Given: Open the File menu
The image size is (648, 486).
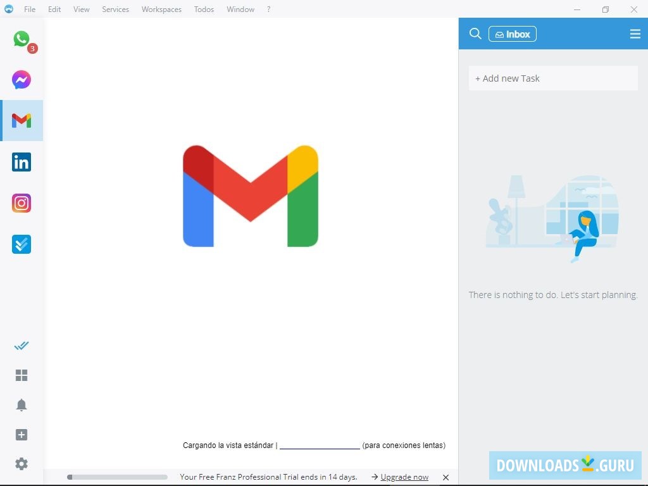Looking at the screenshot, I should 29,9.
